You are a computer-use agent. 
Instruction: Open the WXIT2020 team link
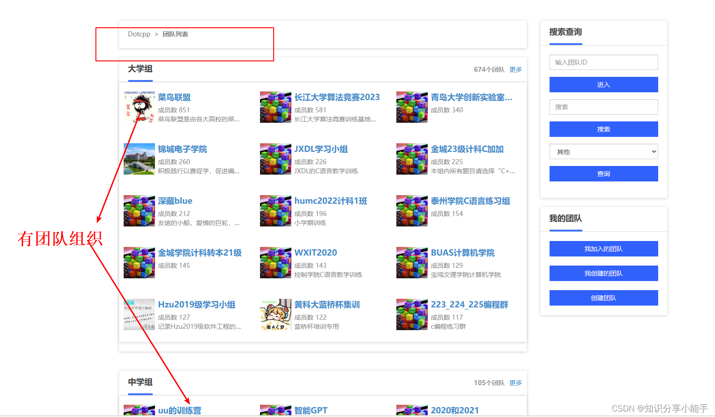[x=315, y=253]
